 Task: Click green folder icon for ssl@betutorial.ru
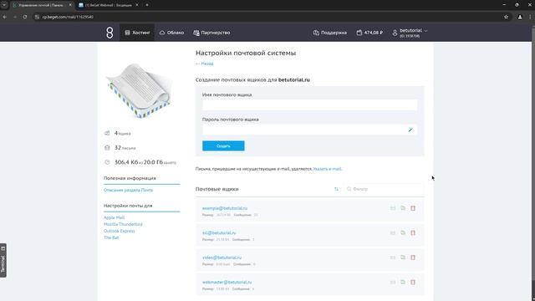pyautogui.click(x=403, y=232)
